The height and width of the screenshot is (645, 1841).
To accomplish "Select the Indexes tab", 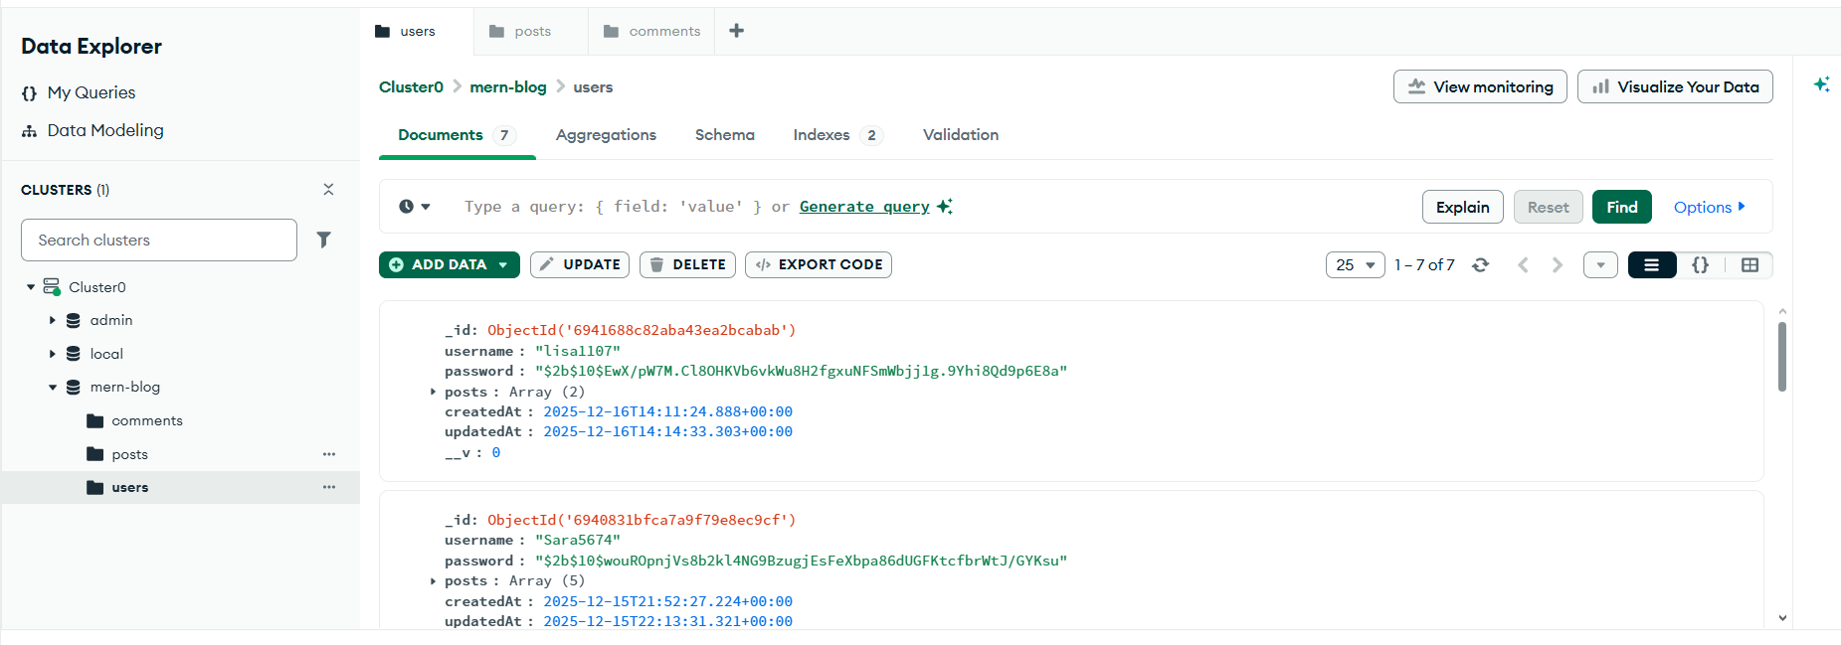I will click(837, 135).
